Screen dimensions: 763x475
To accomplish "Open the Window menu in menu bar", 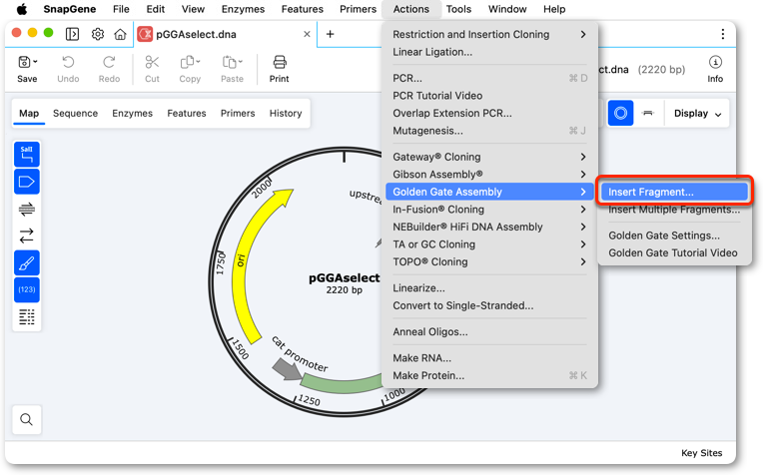I will pos(507,9).
